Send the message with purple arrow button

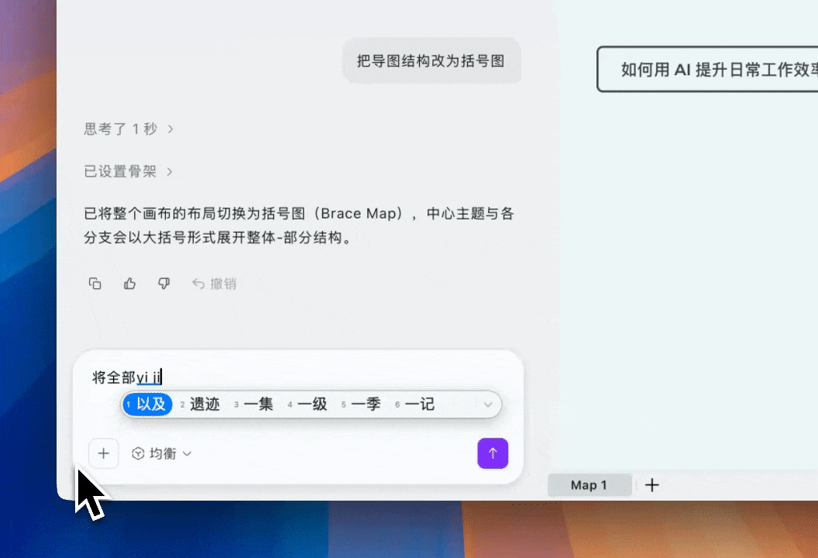pos(493,453)
